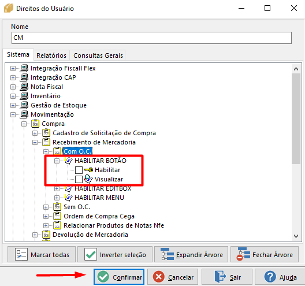Click the application icon in the title bar
Viewport: 305px width, 286px height.
9,8
